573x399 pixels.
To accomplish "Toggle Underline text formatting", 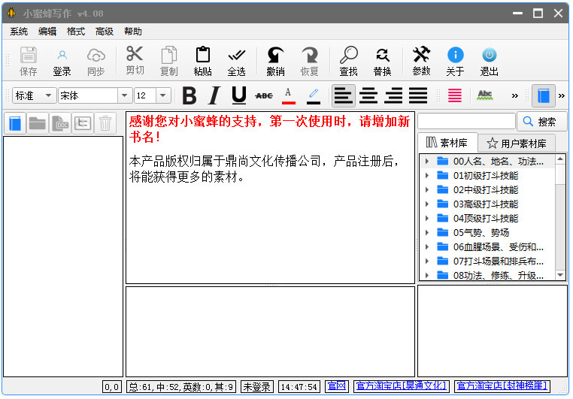I will point(238,95).
